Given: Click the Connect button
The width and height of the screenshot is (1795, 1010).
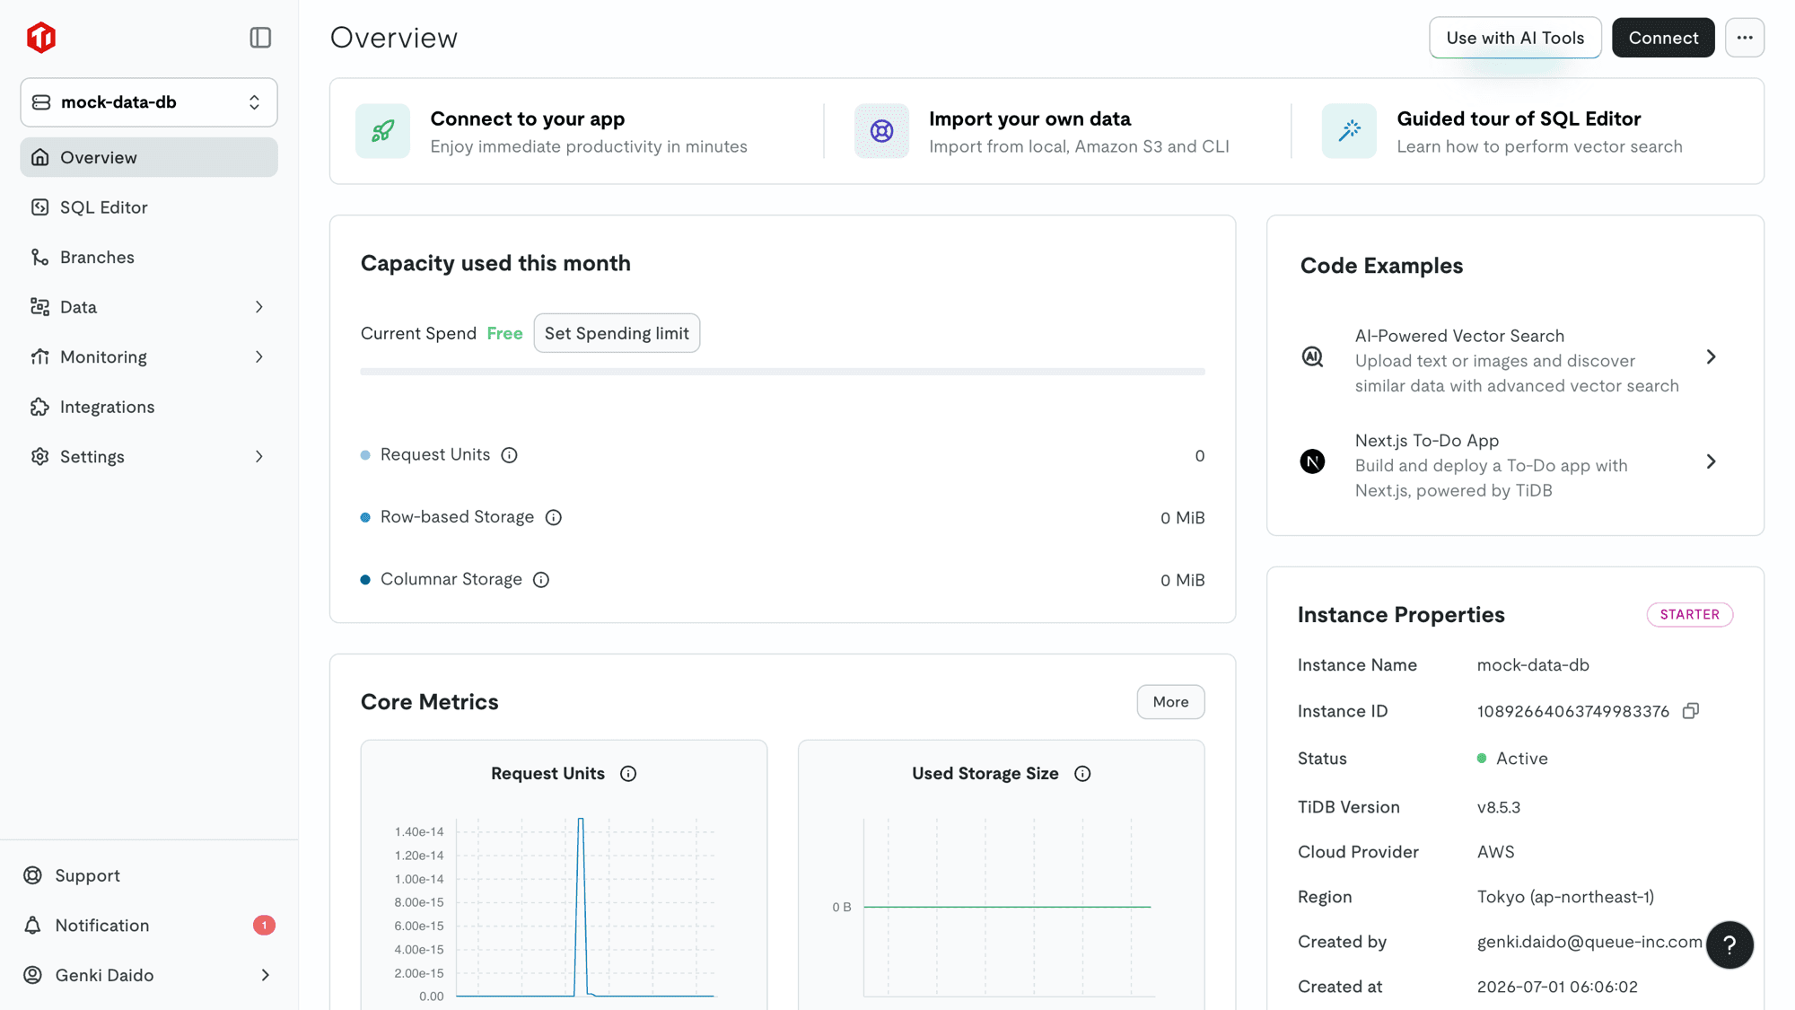Looking at the screenshot, I should (x=1663, y=38).
